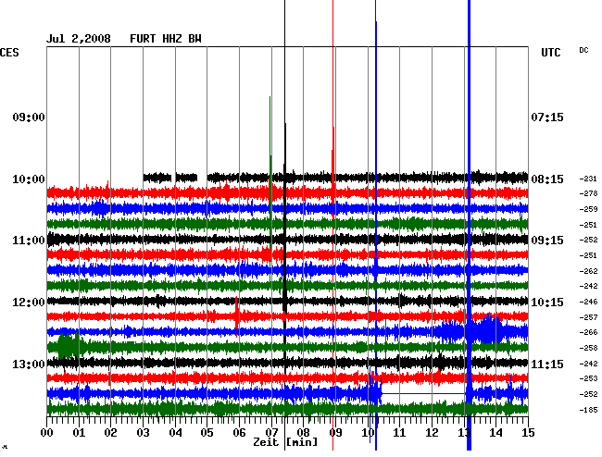Viewport: 602px width, 457px height.
Task: Select minute tick label 01
Action: click(x=79, y=433)
